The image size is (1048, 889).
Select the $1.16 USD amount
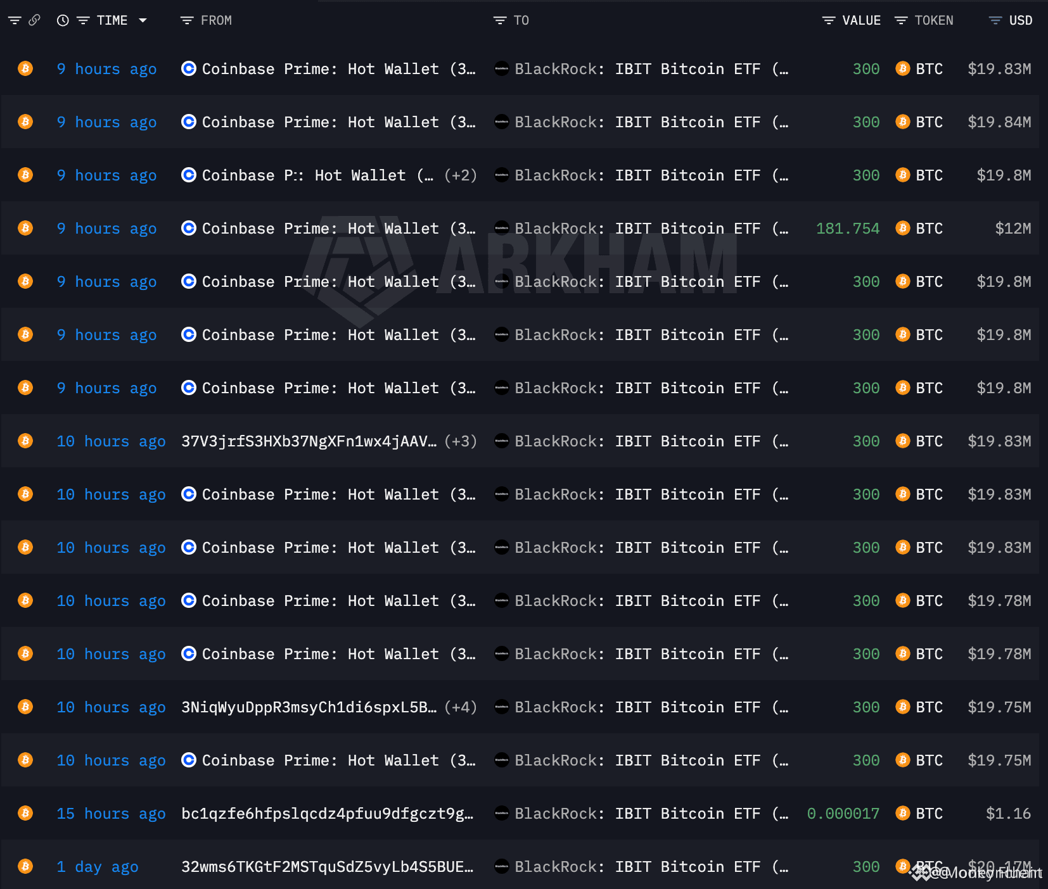[x=1009, y=814]
